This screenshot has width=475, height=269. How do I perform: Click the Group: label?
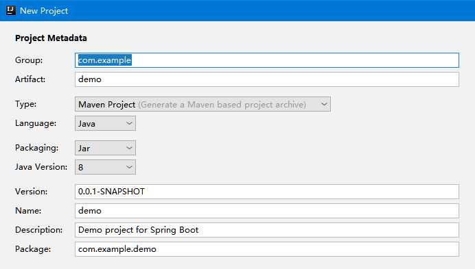29,60
